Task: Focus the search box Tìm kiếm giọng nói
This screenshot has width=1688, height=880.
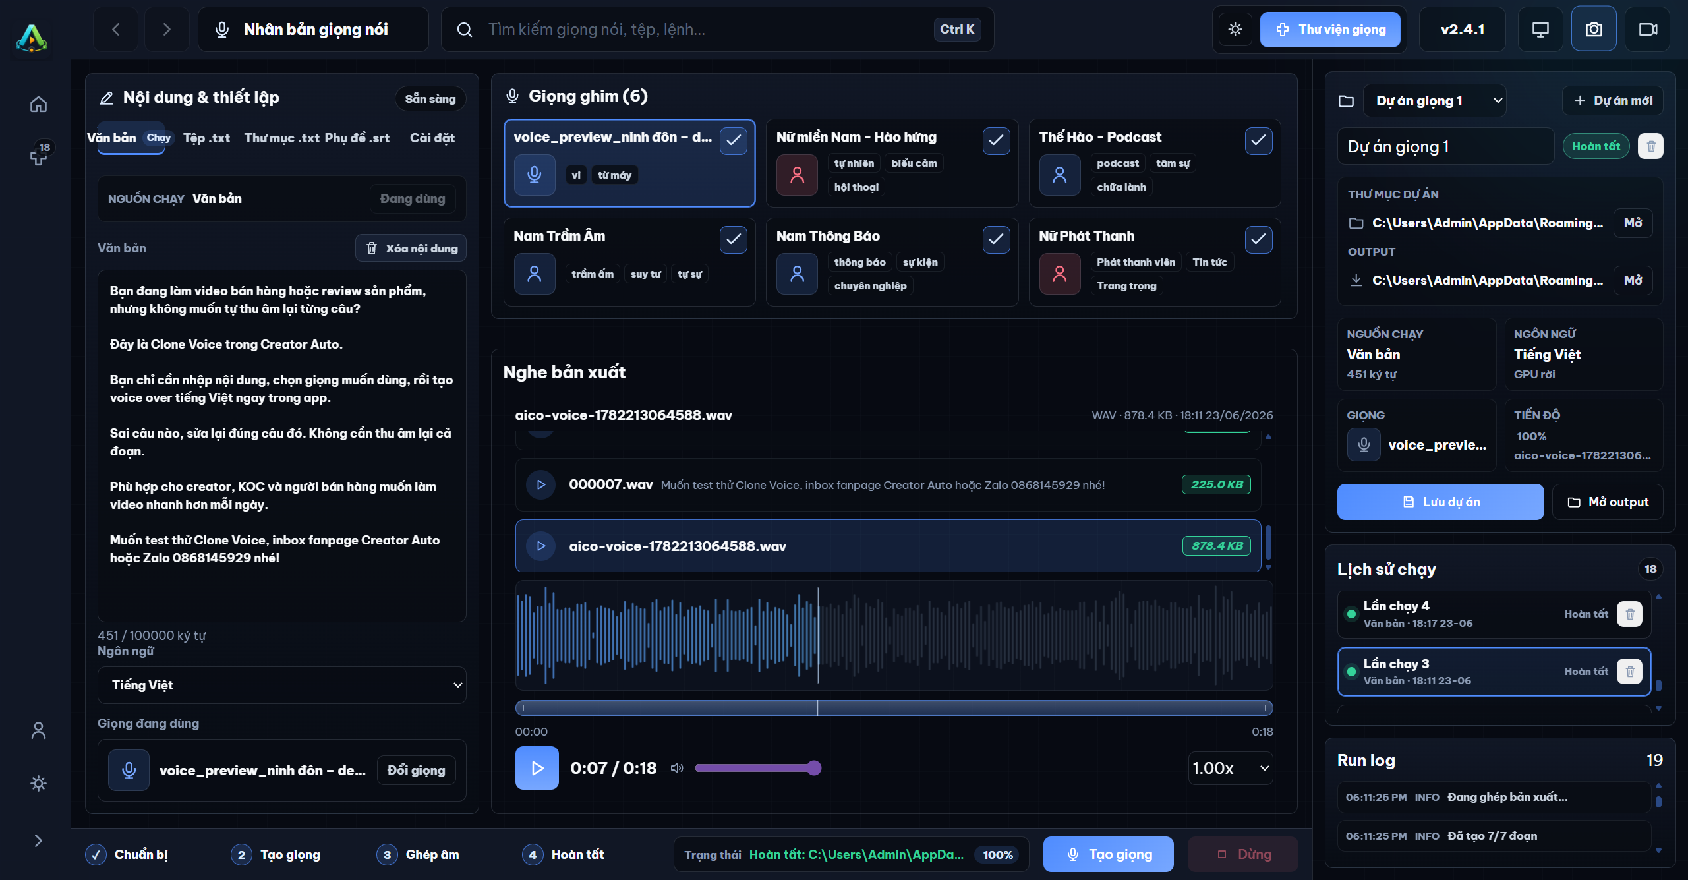Action: pos(717,29)
